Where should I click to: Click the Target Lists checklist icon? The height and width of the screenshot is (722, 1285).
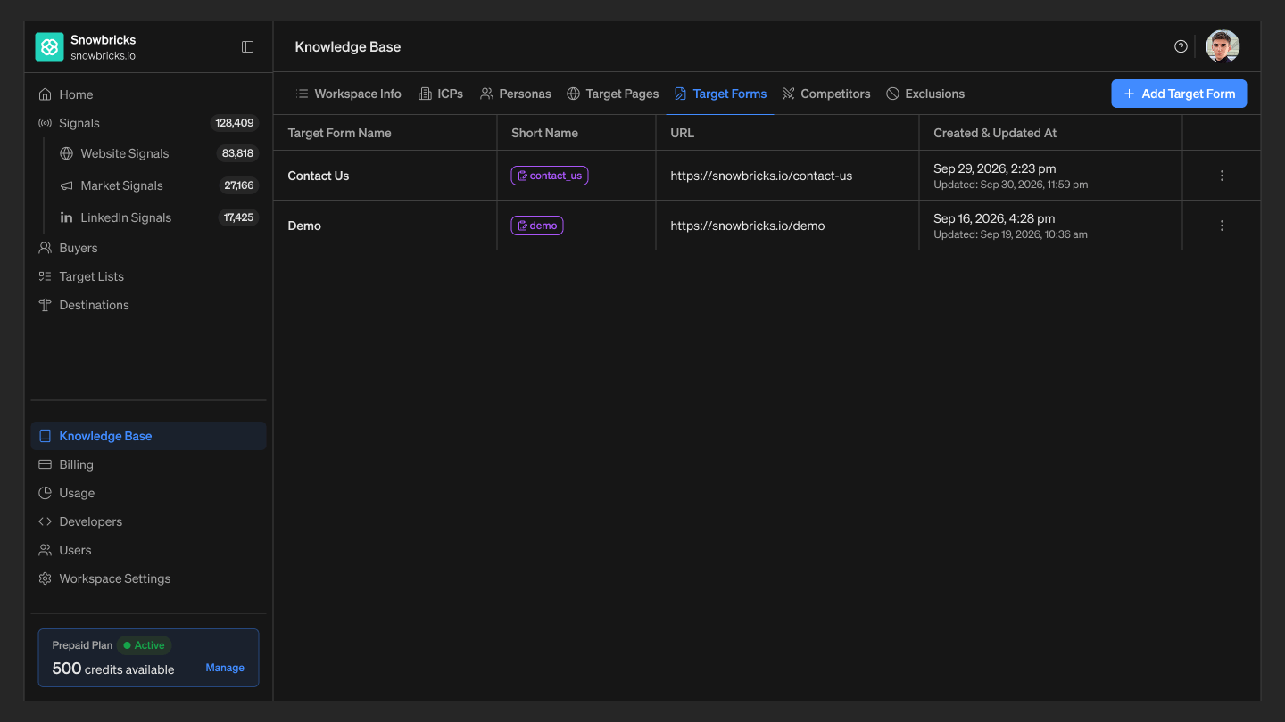tap(45, 276)
